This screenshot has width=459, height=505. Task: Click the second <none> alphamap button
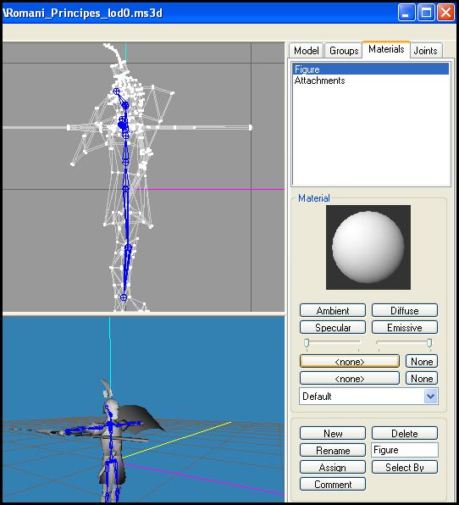point(350,379)
